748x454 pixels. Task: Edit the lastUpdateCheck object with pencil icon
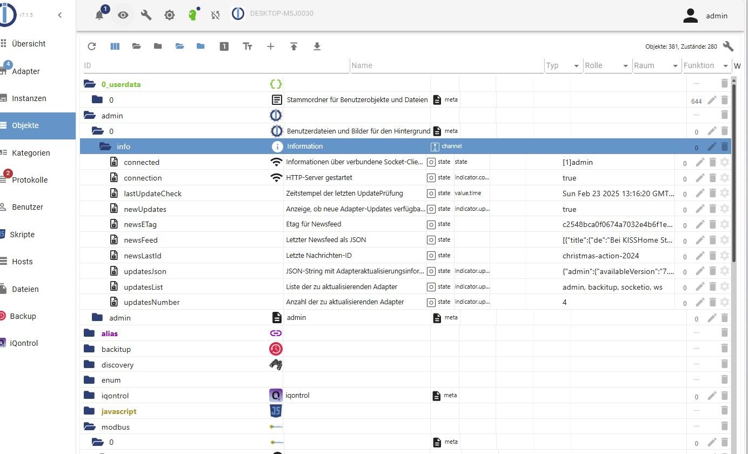[700, 193]
